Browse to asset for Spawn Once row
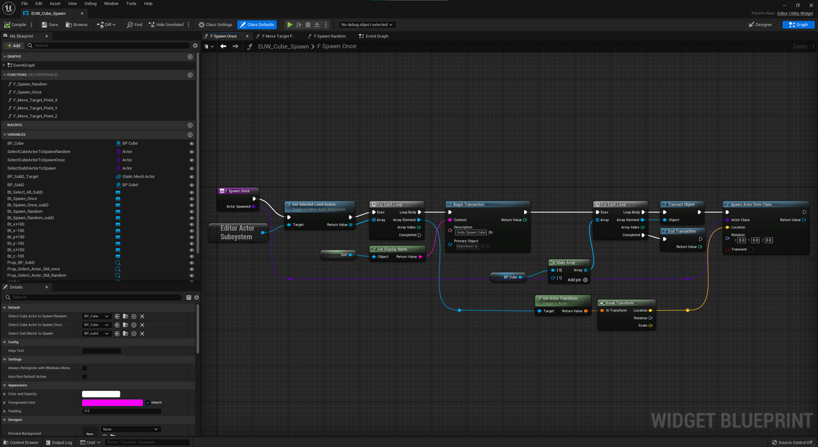The width and height of the screenshot is (818, 447). tap(125, 325)
